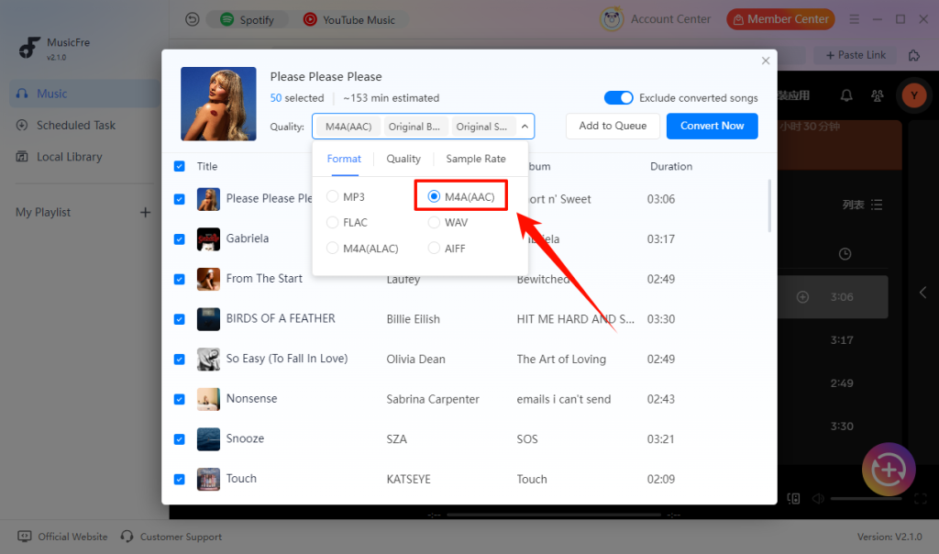Click the home icon next to Paste Link
Screen dimensions: 939x554
point(914,55)
